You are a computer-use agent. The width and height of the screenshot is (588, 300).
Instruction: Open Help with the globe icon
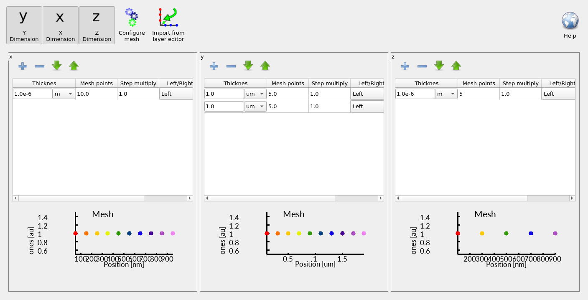coord(570,20)
